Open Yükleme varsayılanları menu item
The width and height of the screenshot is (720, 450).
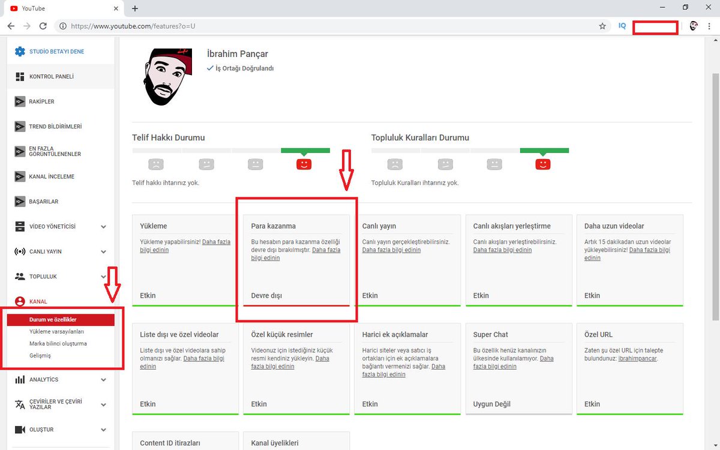56,332
